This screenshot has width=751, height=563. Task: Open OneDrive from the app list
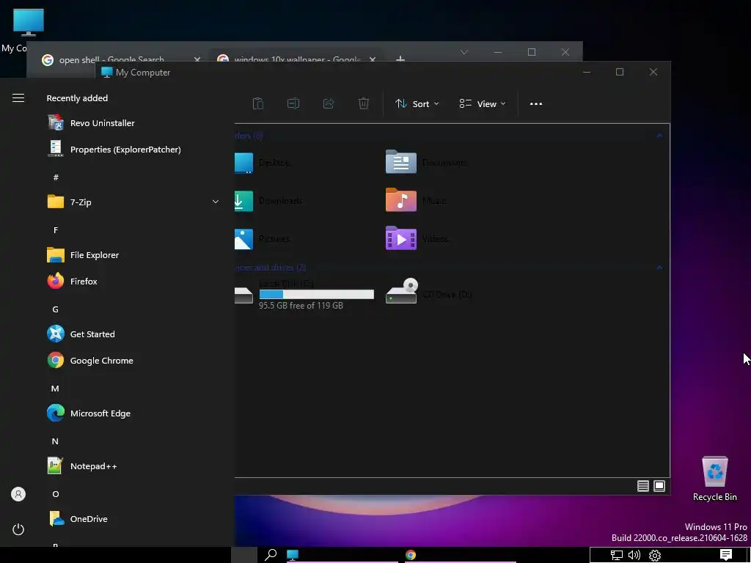pyautogui.click(x=78, y=519)
